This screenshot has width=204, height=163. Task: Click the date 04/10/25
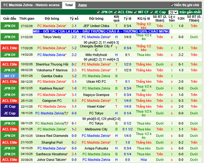27,154
